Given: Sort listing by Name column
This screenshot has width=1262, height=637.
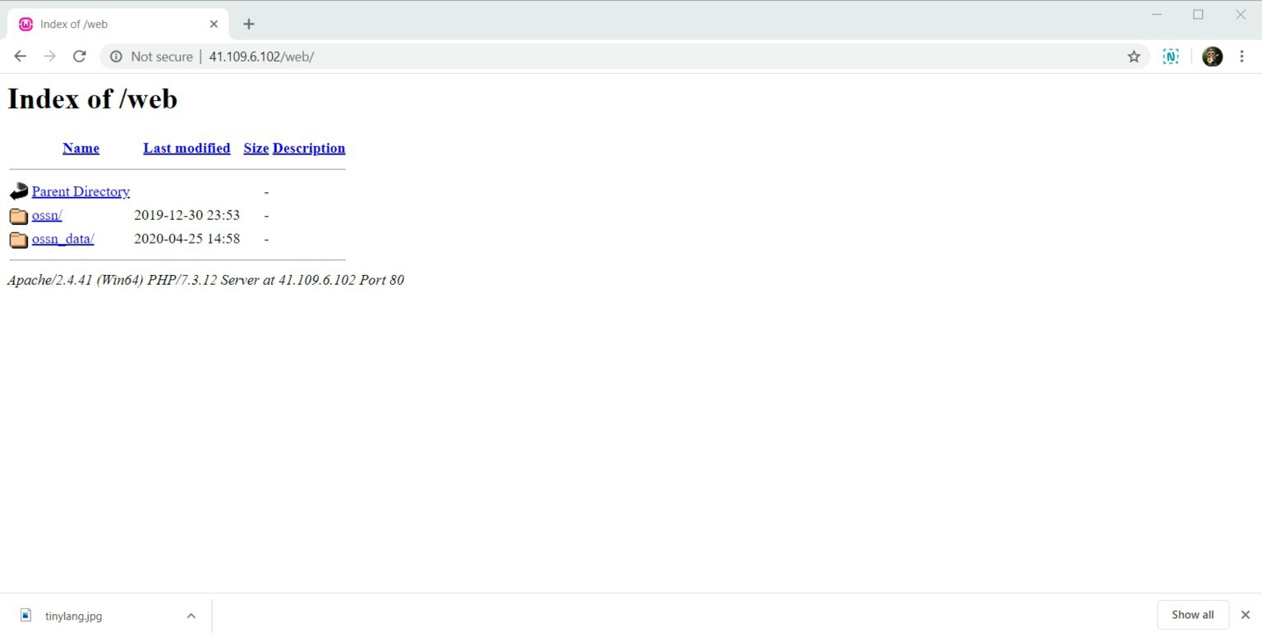Looking at the screenshot, I should point(81,148).
